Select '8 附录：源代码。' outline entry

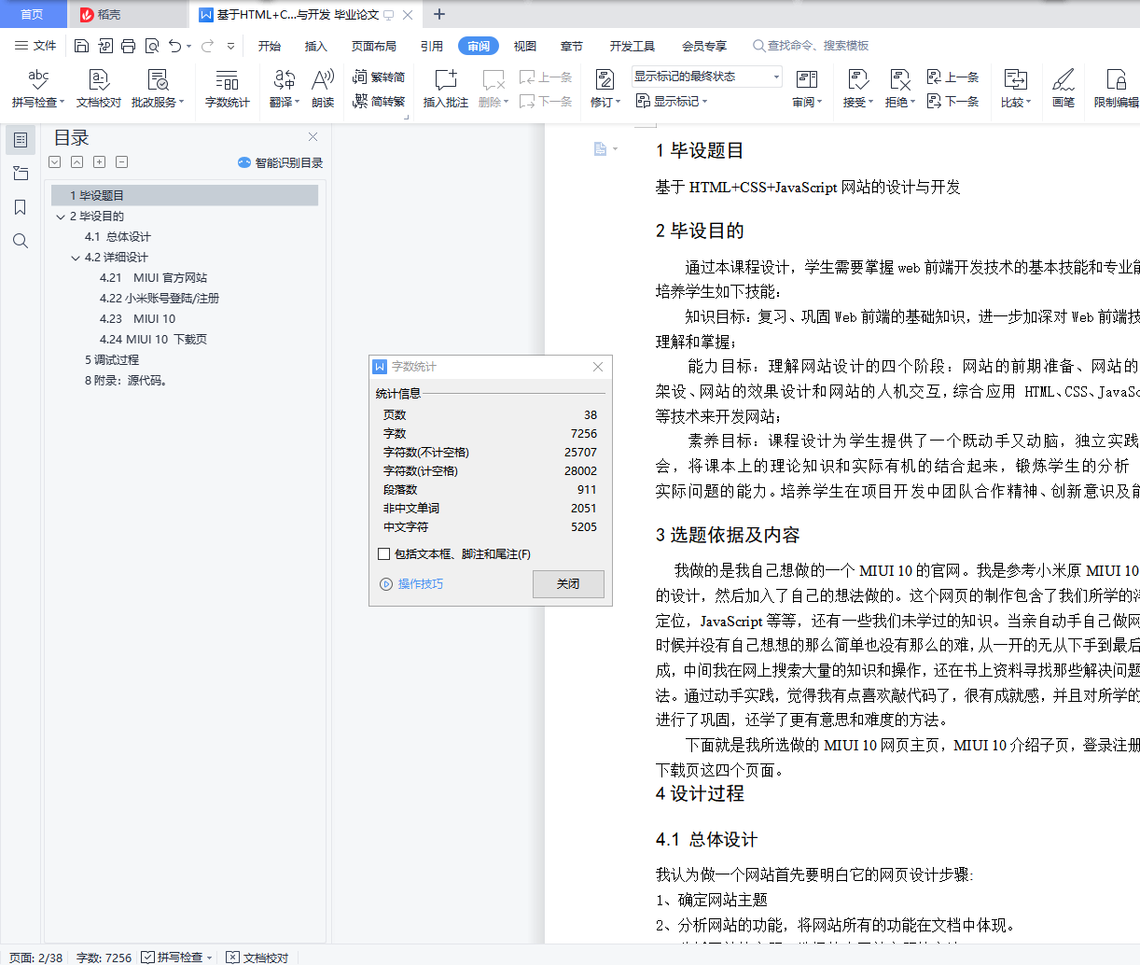[126, 381]
